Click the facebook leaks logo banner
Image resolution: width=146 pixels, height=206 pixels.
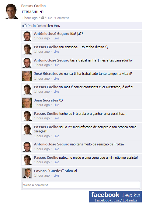pyautogui.click(x=115, y=197)
